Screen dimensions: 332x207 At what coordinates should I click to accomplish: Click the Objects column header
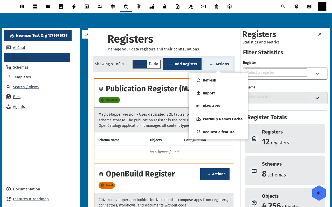(x=156, y=140)
